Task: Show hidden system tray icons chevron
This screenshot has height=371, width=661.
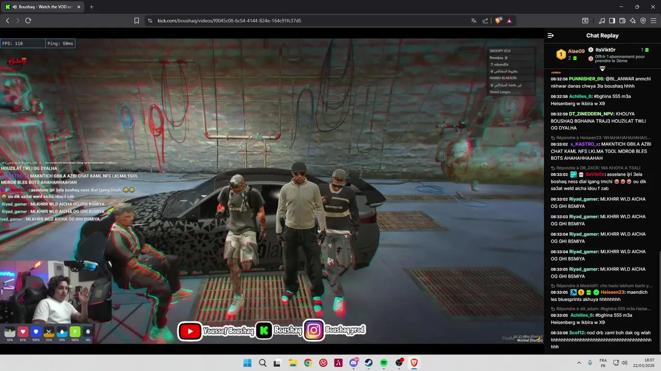Action: click(578, 363)
